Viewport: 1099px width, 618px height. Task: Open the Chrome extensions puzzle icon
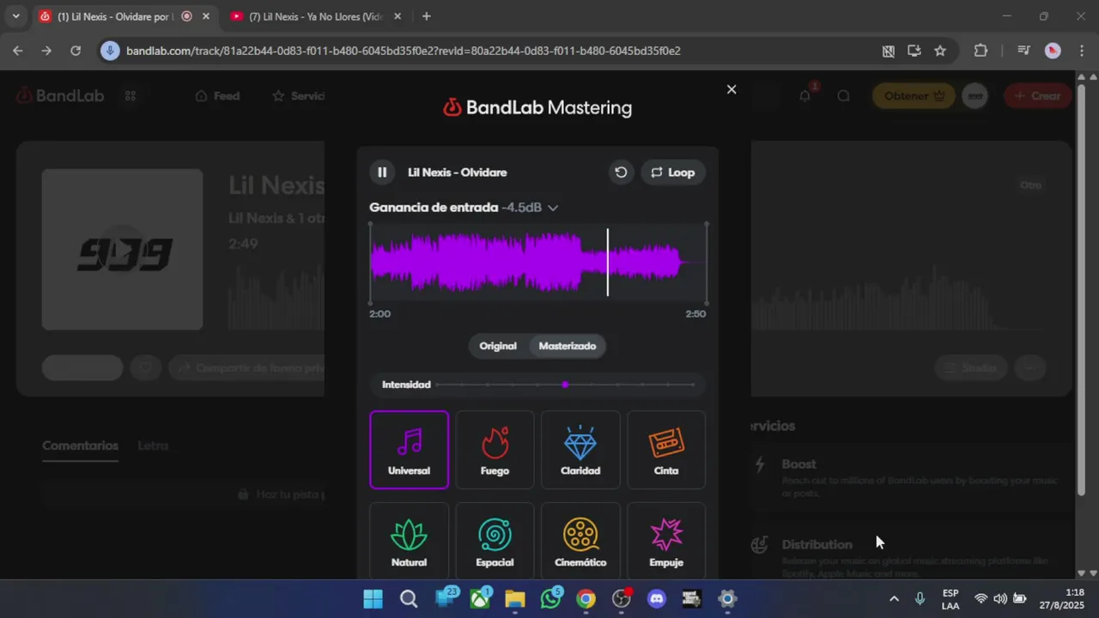[981, 51]
